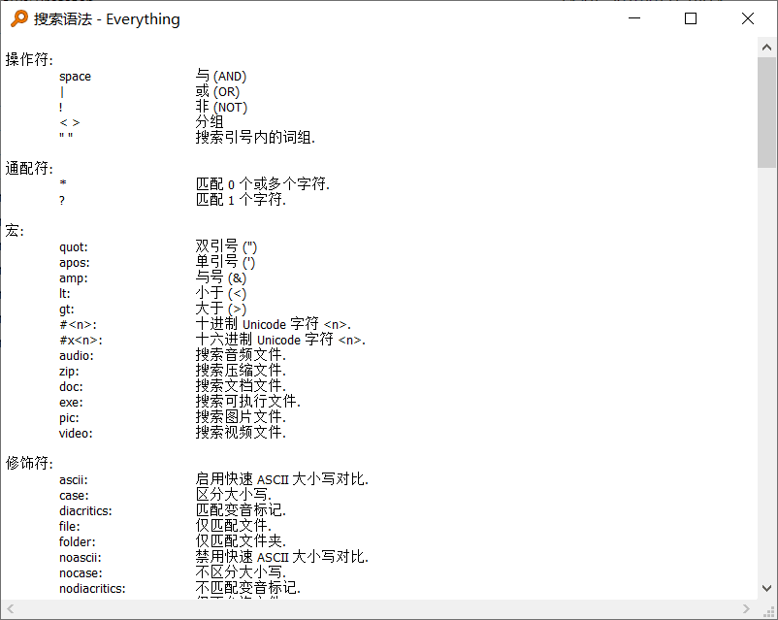Click the 'case:' modifier entry

(x=74, y=496)
